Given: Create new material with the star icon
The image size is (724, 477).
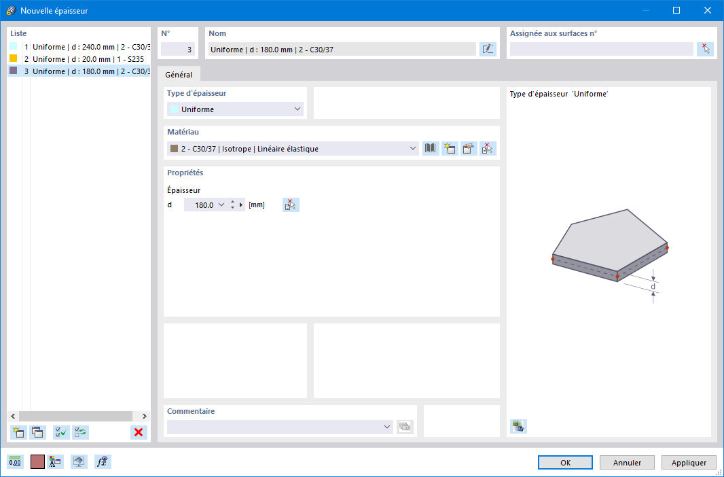Looking at the screenshot, I should pyautogui.click(x=449, y=149).
